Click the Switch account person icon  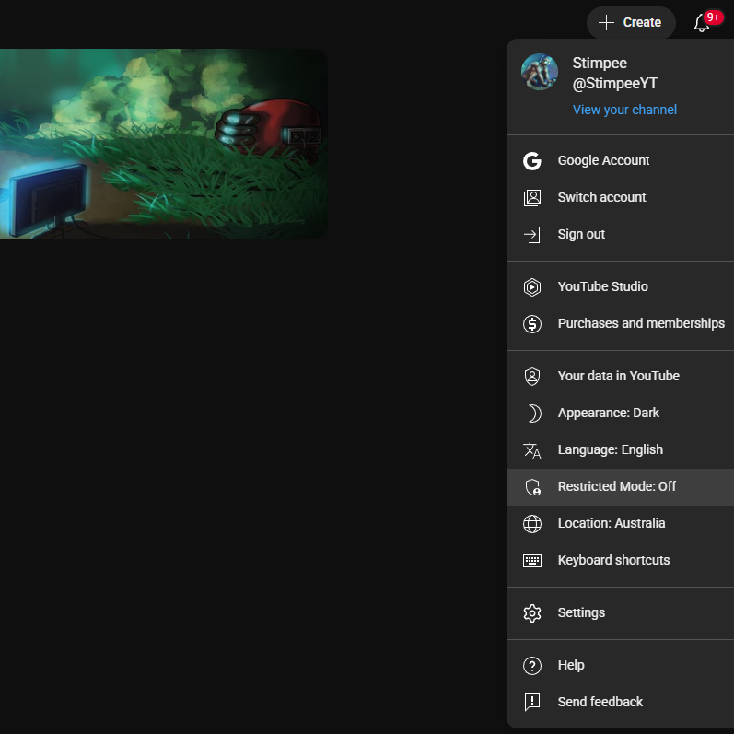pyautogui.click(x=532, y=197)
